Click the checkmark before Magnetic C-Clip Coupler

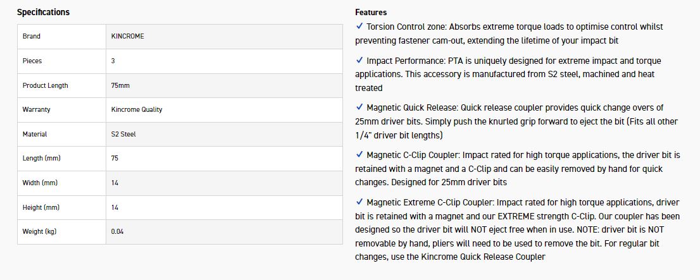[359, 154]
